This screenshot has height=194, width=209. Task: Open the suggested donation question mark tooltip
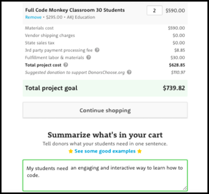coord(129,72)
